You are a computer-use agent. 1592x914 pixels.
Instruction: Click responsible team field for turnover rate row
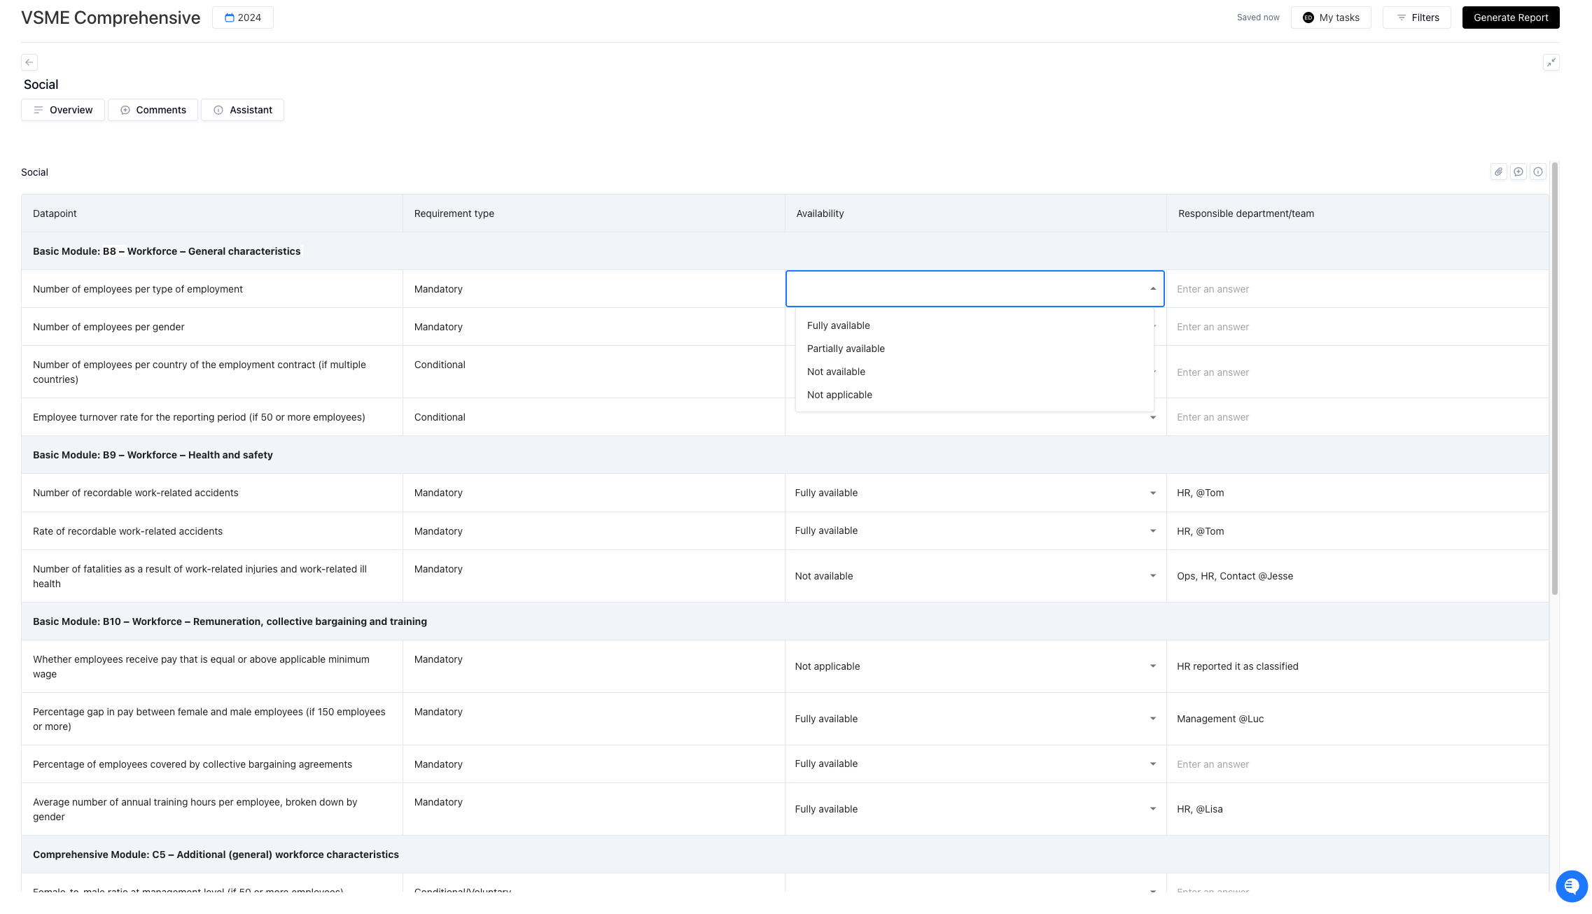click(x=1357, y=417)
